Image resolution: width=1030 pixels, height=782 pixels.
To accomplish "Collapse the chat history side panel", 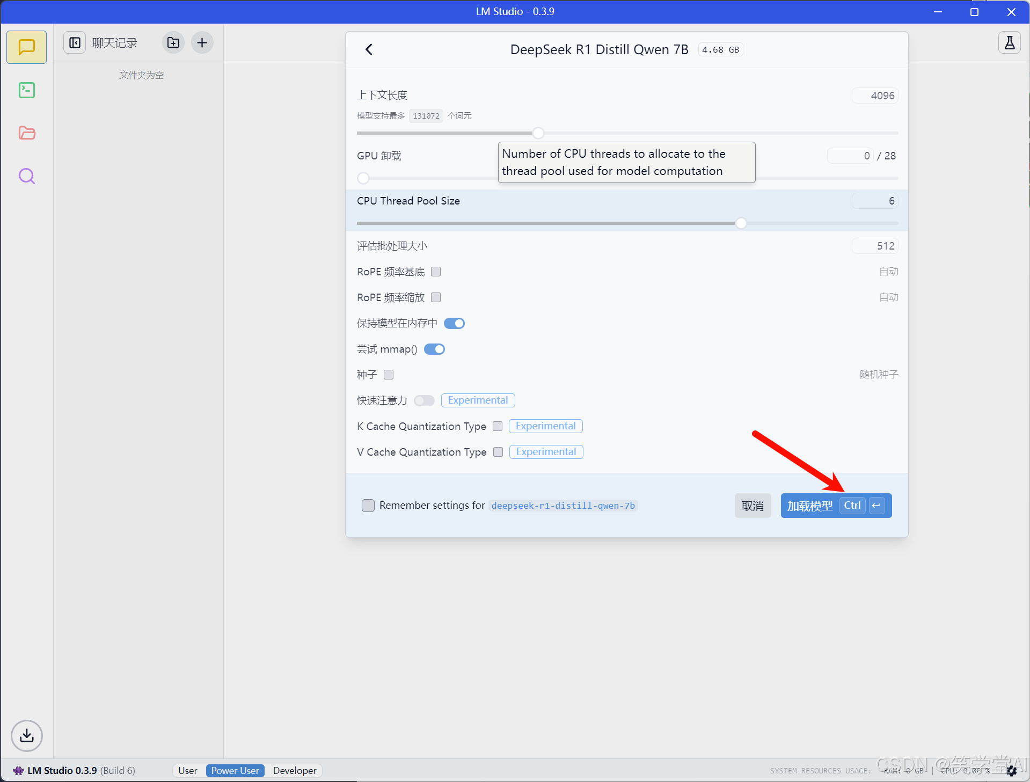I will point(75,42).
